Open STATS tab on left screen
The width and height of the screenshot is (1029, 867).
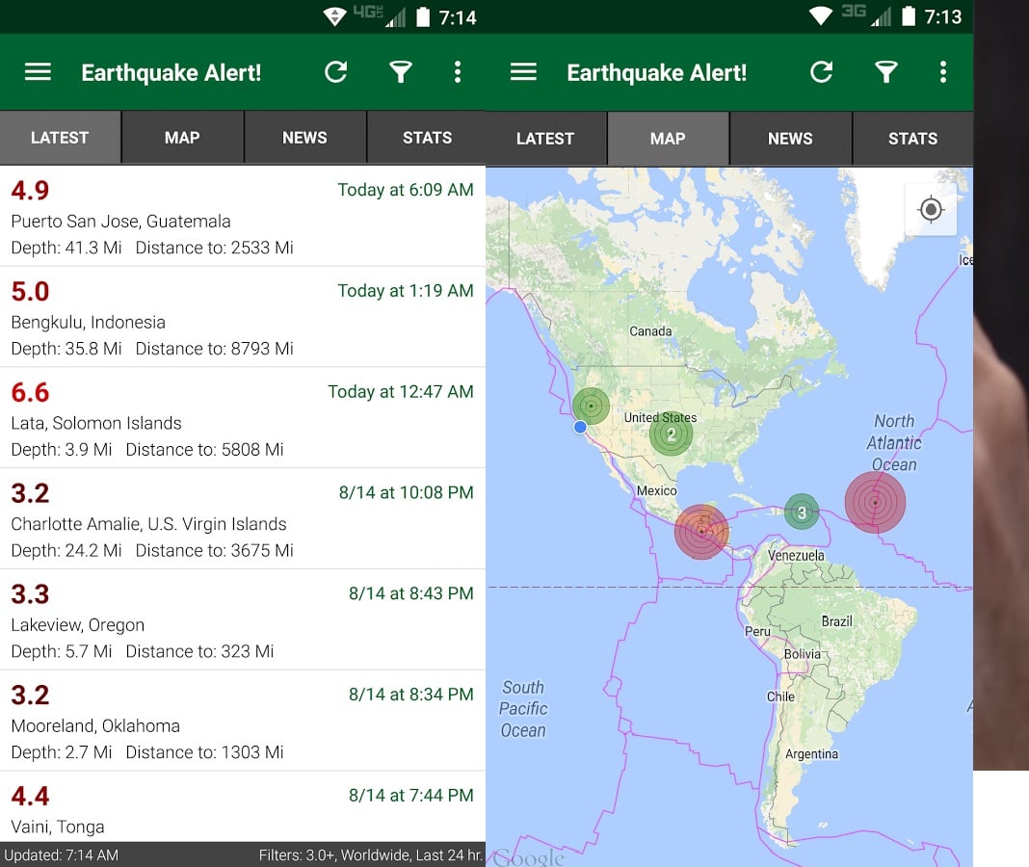[427, 137]
